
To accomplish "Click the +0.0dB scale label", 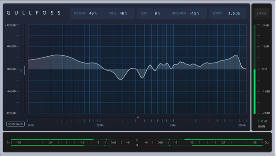I will click(11, 69).
